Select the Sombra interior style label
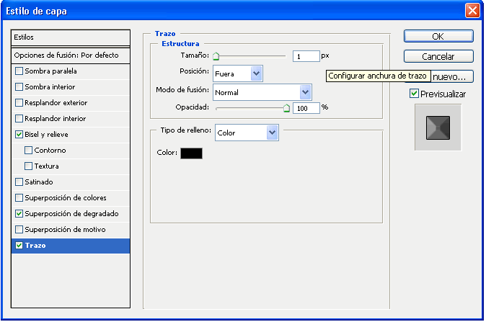The width and height of the screenshot is (486, 322). tap(50, 86)
